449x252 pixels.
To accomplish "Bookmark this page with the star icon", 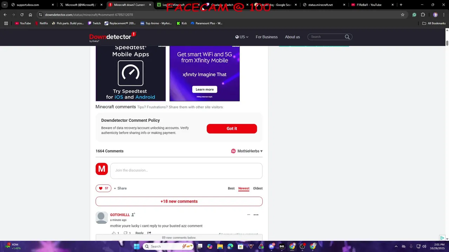I will coord(403,15).
